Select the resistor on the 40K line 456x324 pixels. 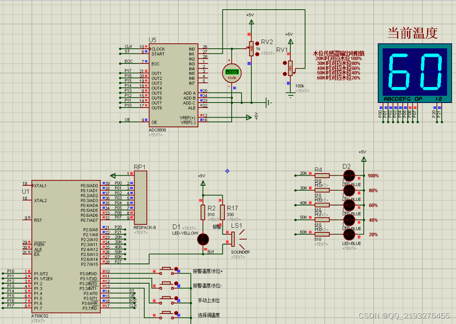coord(322,205)
